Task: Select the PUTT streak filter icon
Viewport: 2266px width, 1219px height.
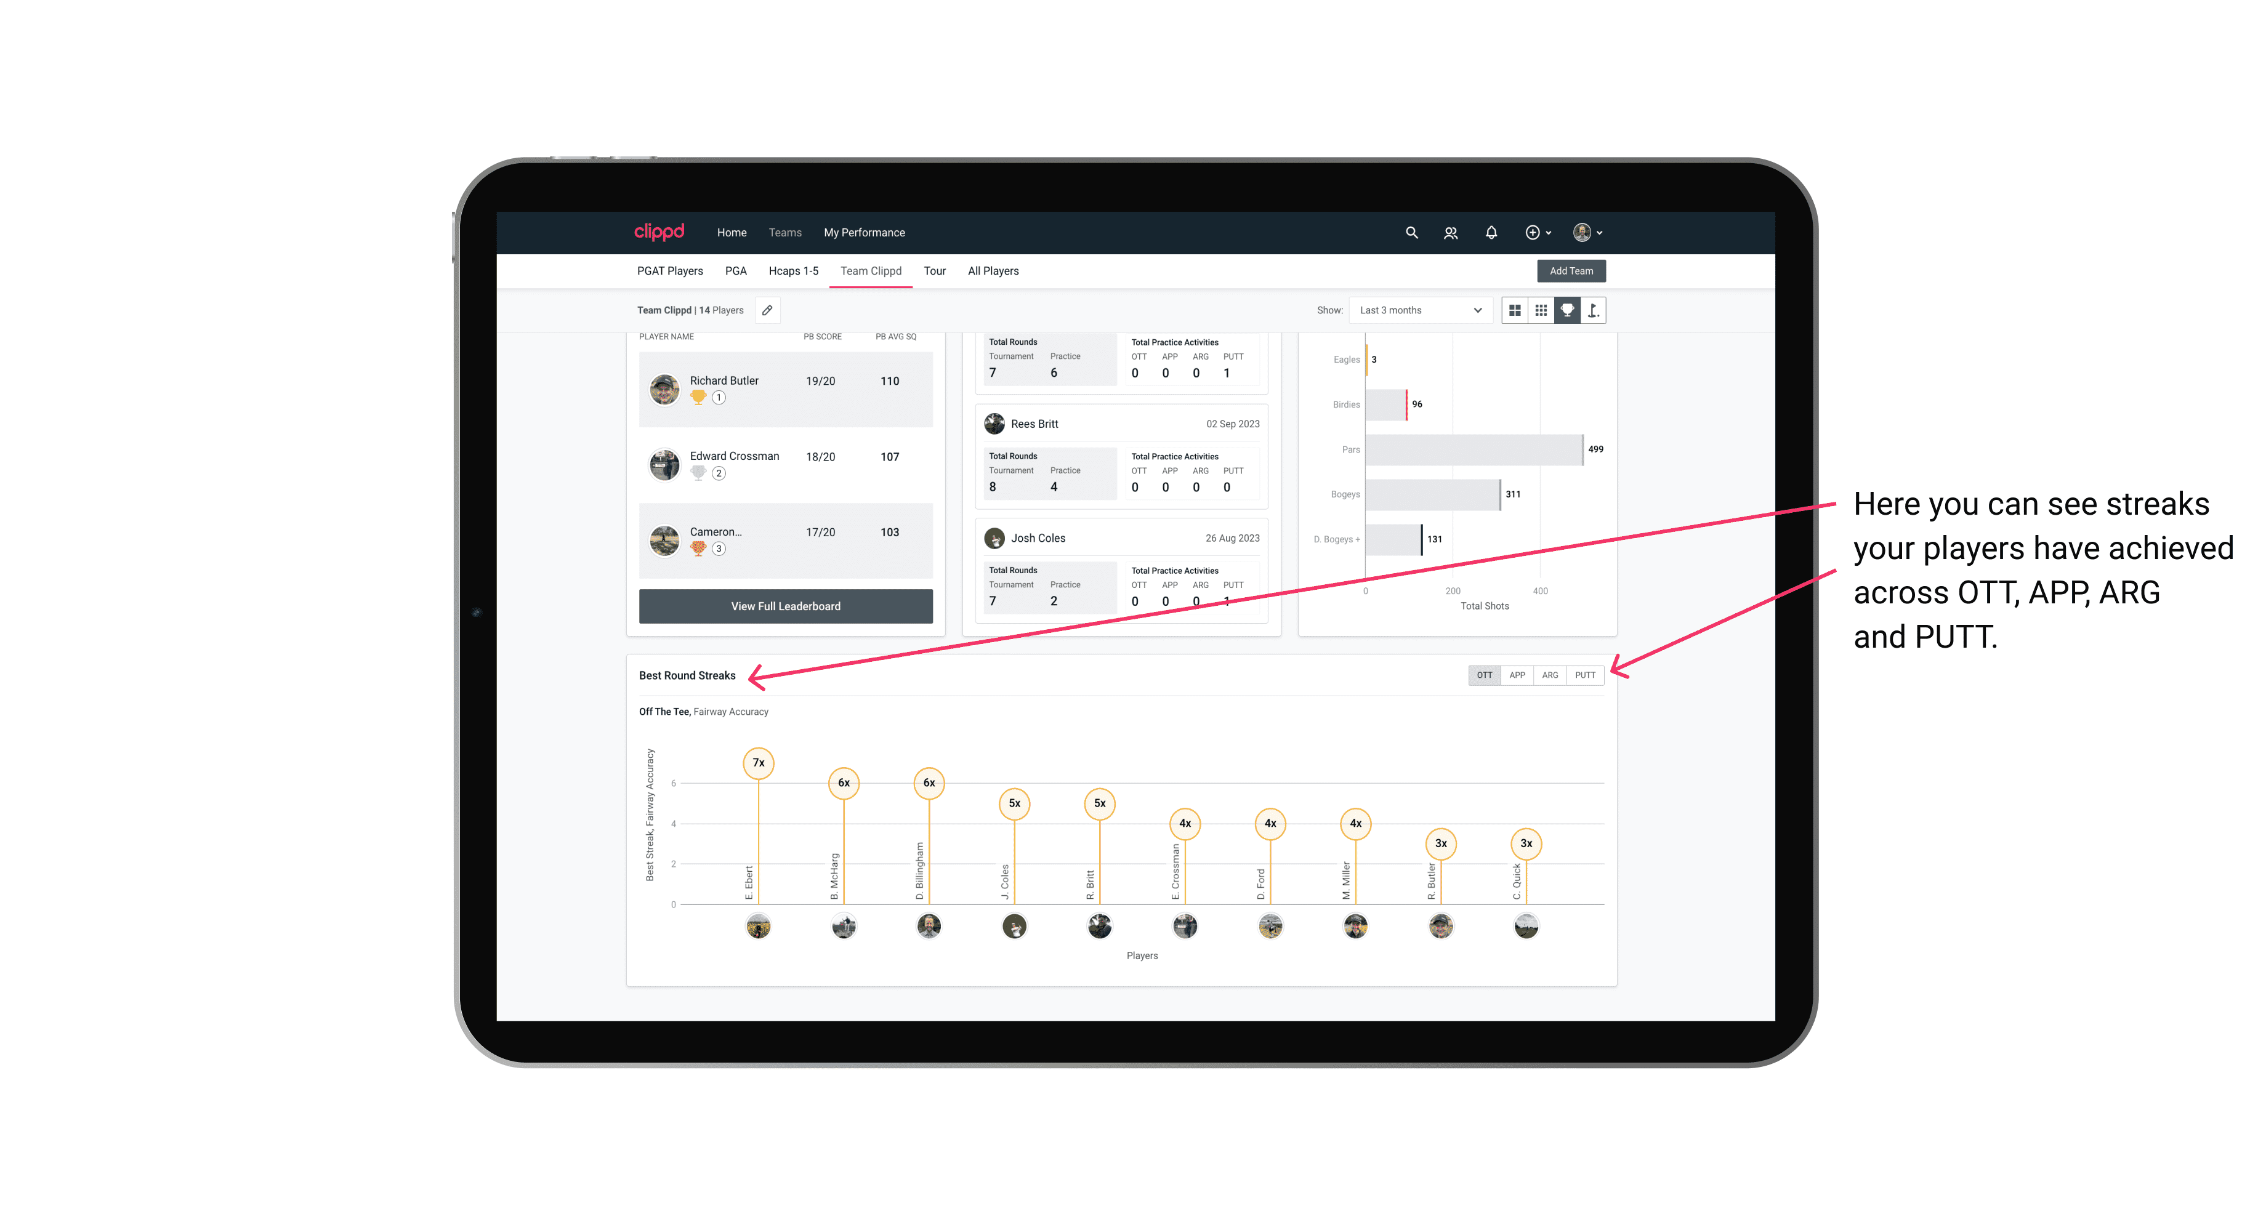Action: coord(1585,674)
